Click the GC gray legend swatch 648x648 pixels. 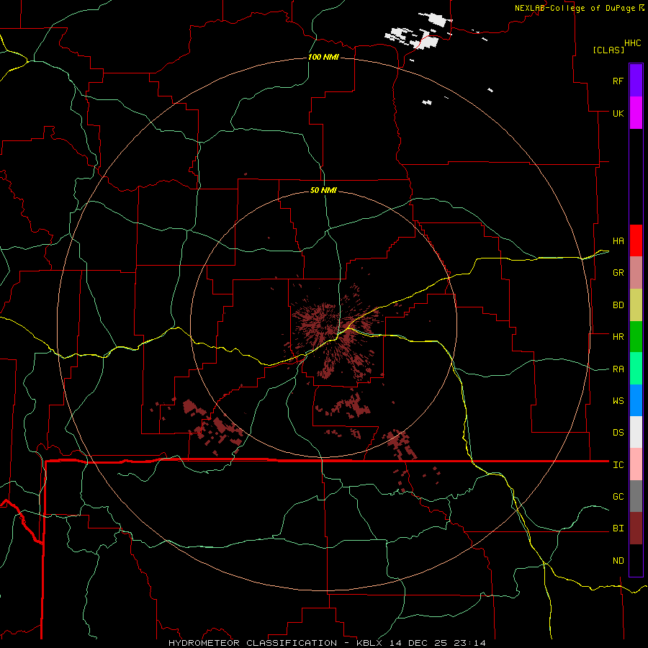point(636,496)
